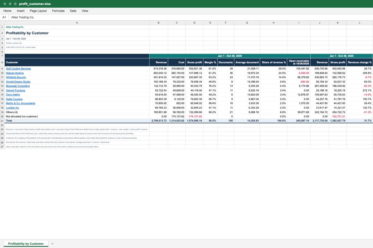Image resolution: width=373 pixels, height=248 pixels.
Task: Open the Gemini Furniture link
Action: tap(16, 90)
